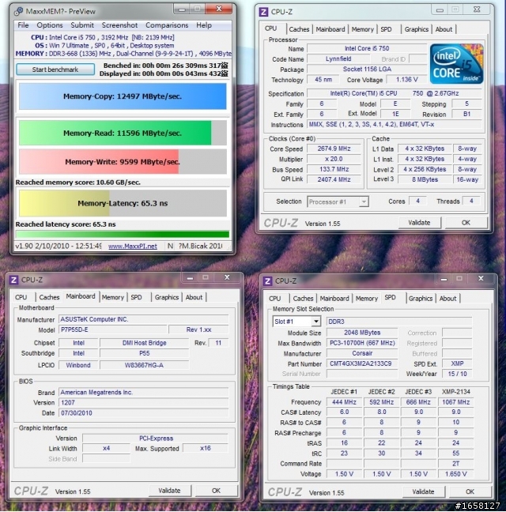Minimize the SPD CPU-Z window
The width and height of the screenshot is (506, 512).
pos(444,279)
